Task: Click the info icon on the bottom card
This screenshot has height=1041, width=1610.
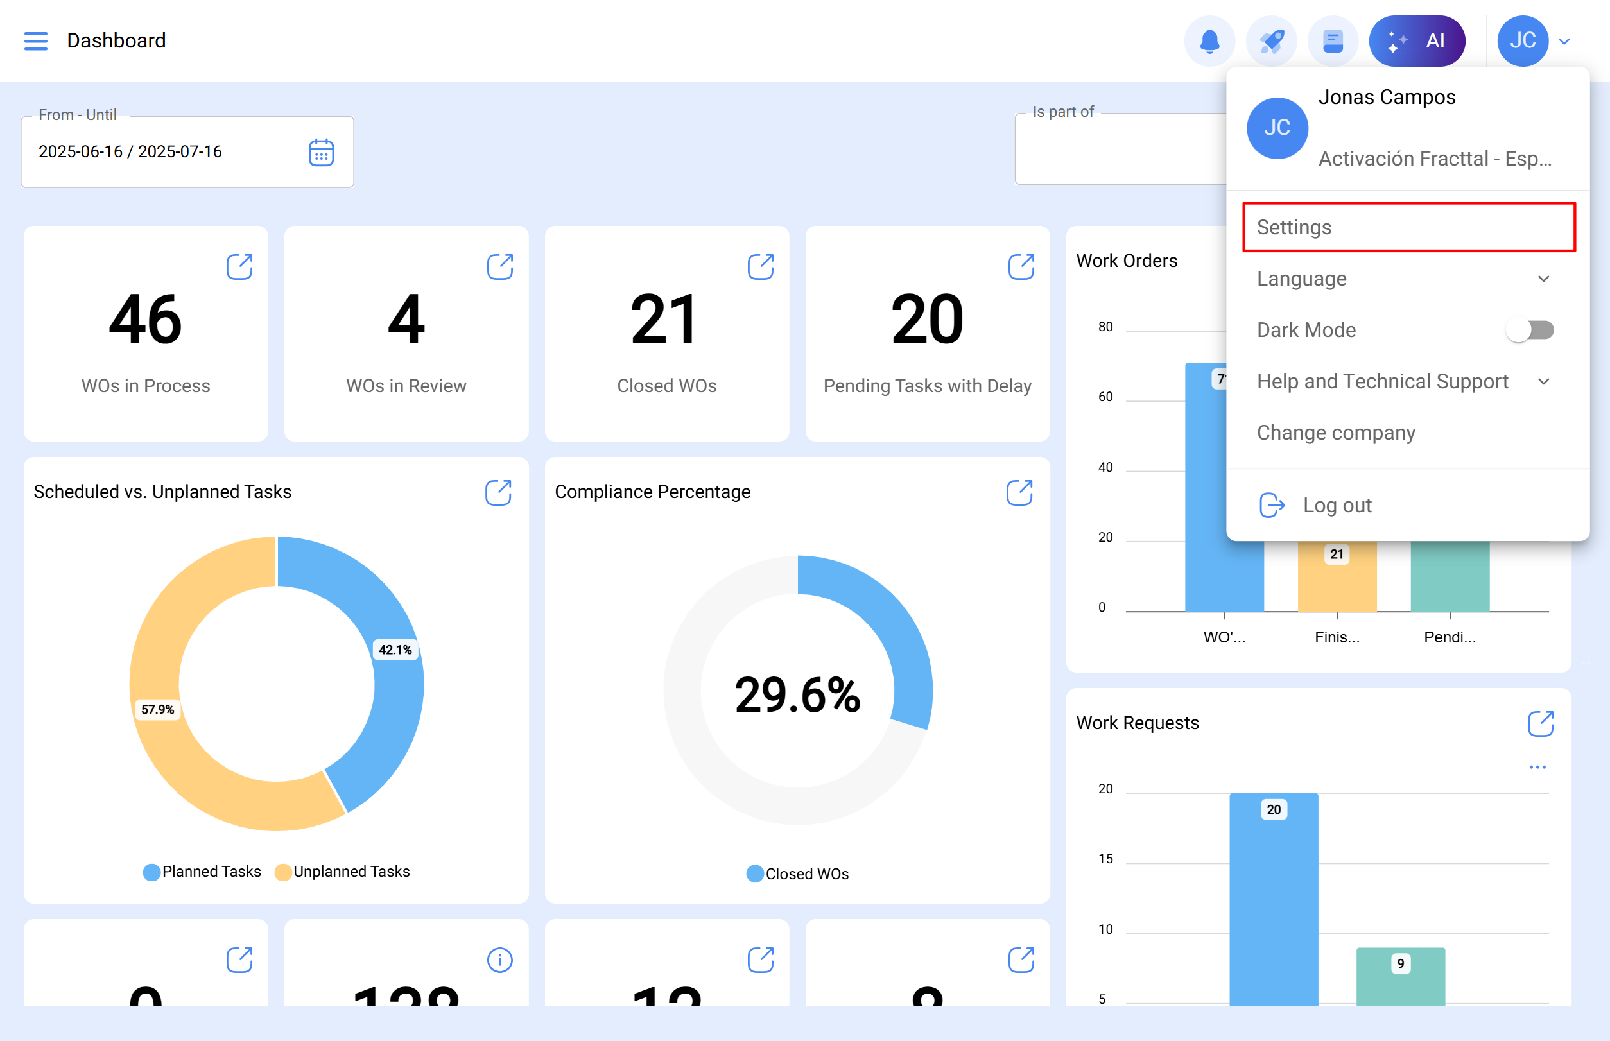Action: tap(499, 959)
